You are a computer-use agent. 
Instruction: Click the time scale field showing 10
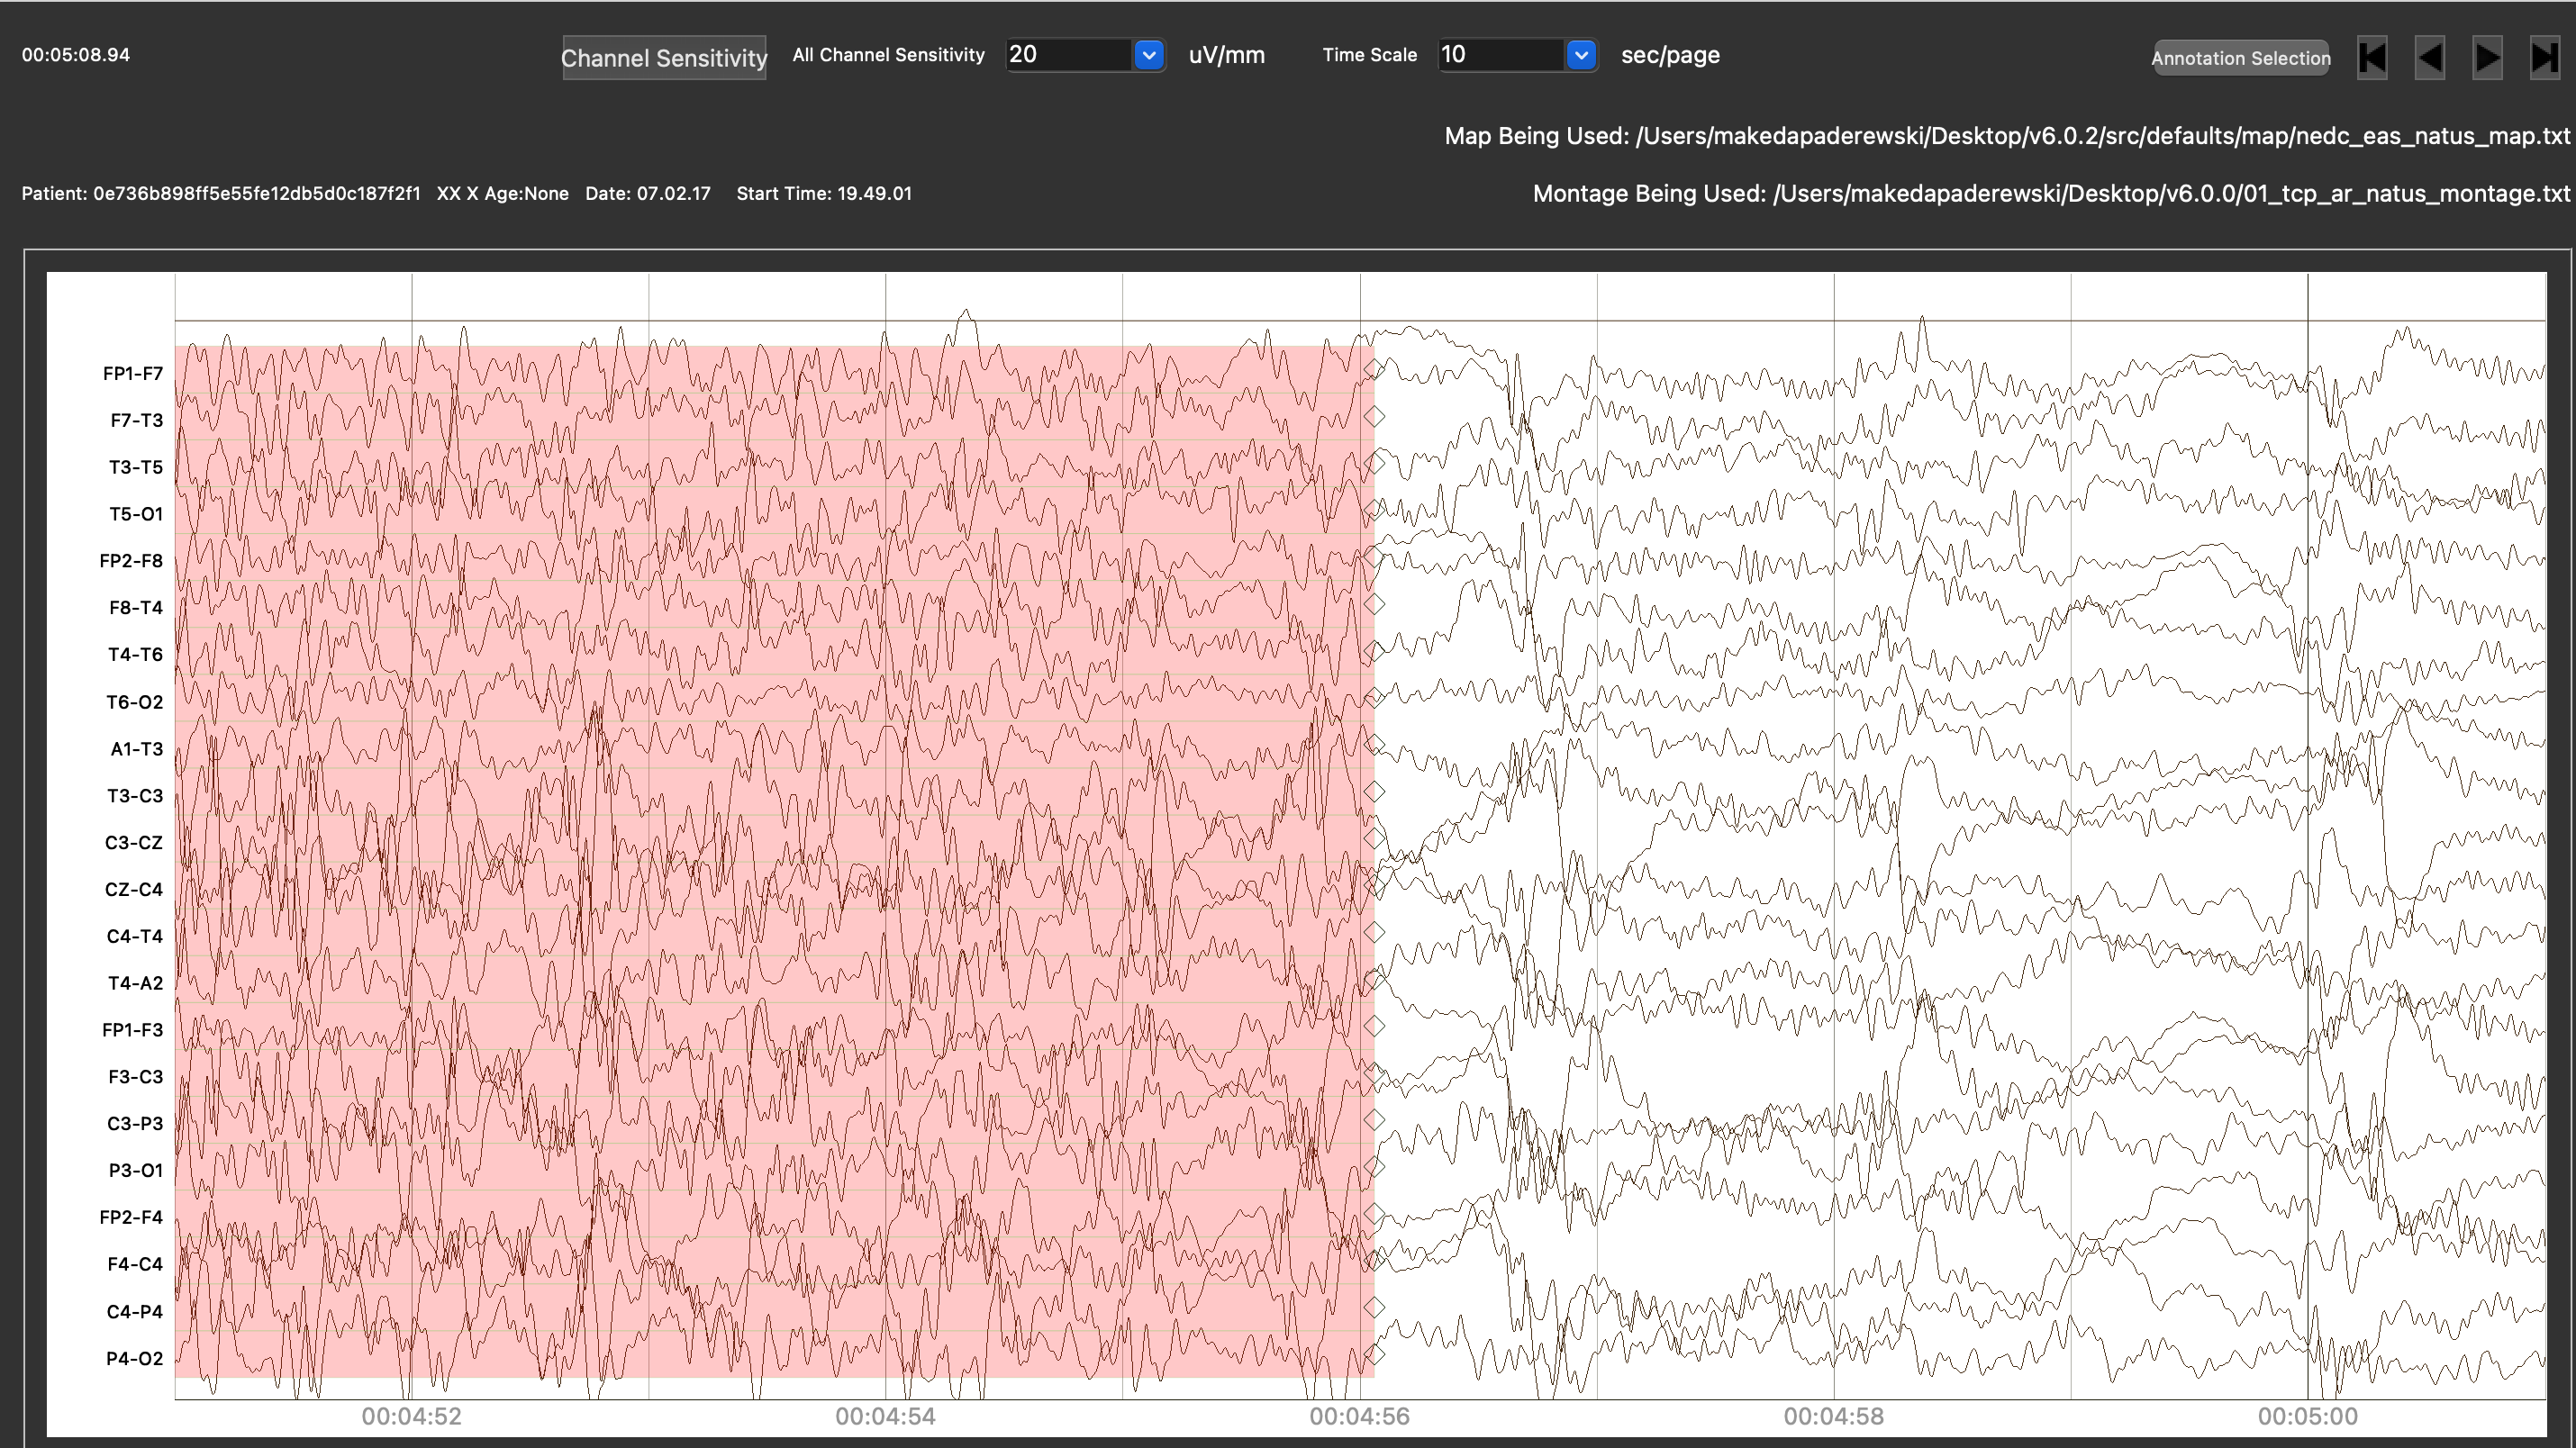[x=1500, y=55]
